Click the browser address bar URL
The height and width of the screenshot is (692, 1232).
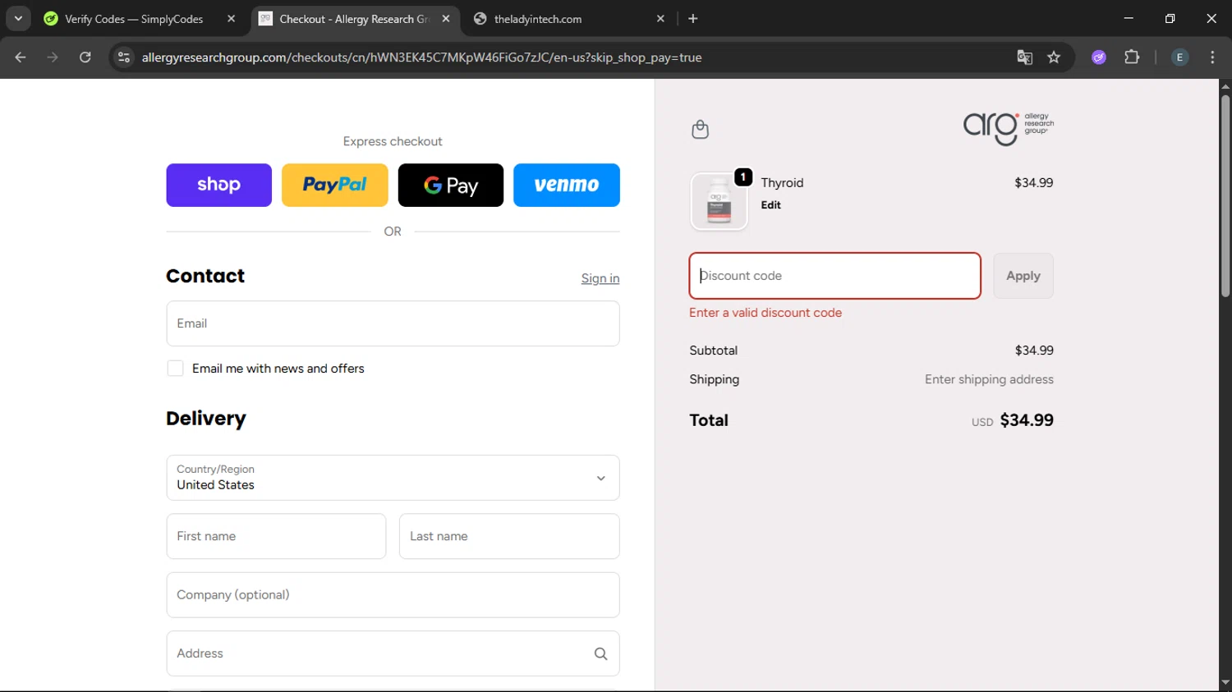(421, 57)
